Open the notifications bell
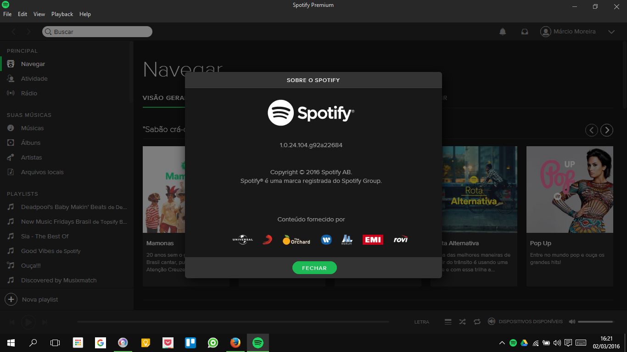 (x=503, y=32)
